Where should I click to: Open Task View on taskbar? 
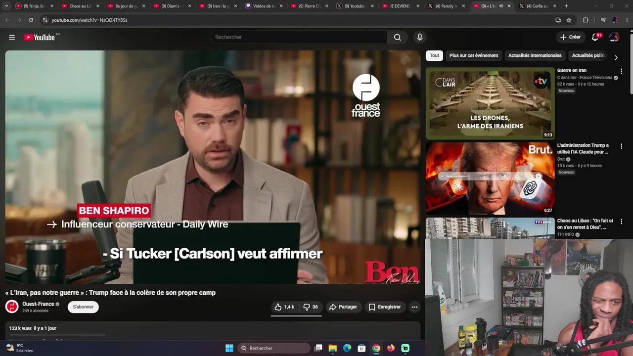coord(318,348)
